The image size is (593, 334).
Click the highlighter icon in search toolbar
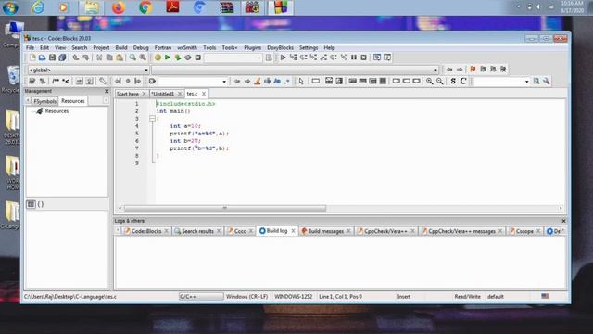[x=258, y=81]
